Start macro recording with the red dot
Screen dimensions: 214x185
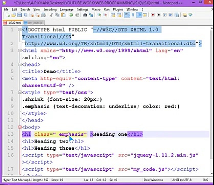[x=153, y=15]
